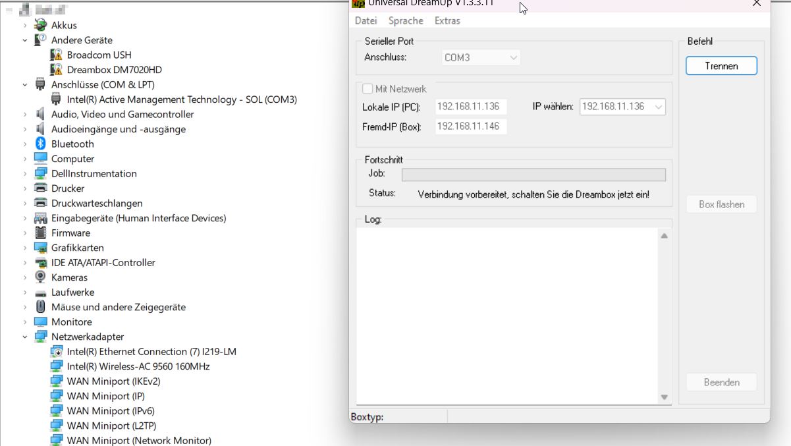Expand the Laufwerke tree node
The height and width of the screenshot is (446, 791).
(x=25, y=293)
